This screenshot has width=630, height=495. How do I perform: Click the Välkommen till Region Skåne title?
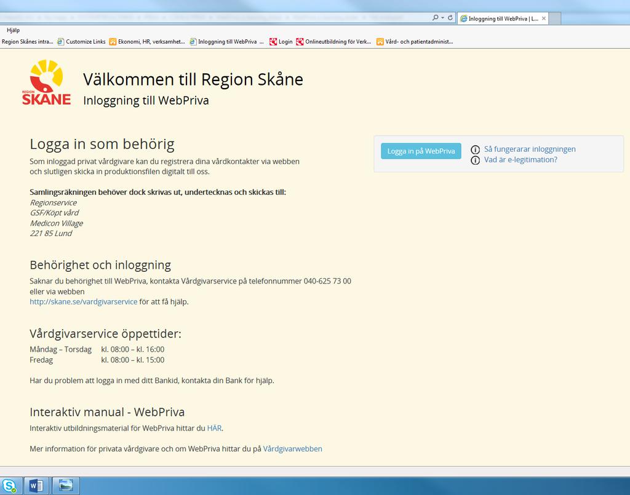coord(193,79)
